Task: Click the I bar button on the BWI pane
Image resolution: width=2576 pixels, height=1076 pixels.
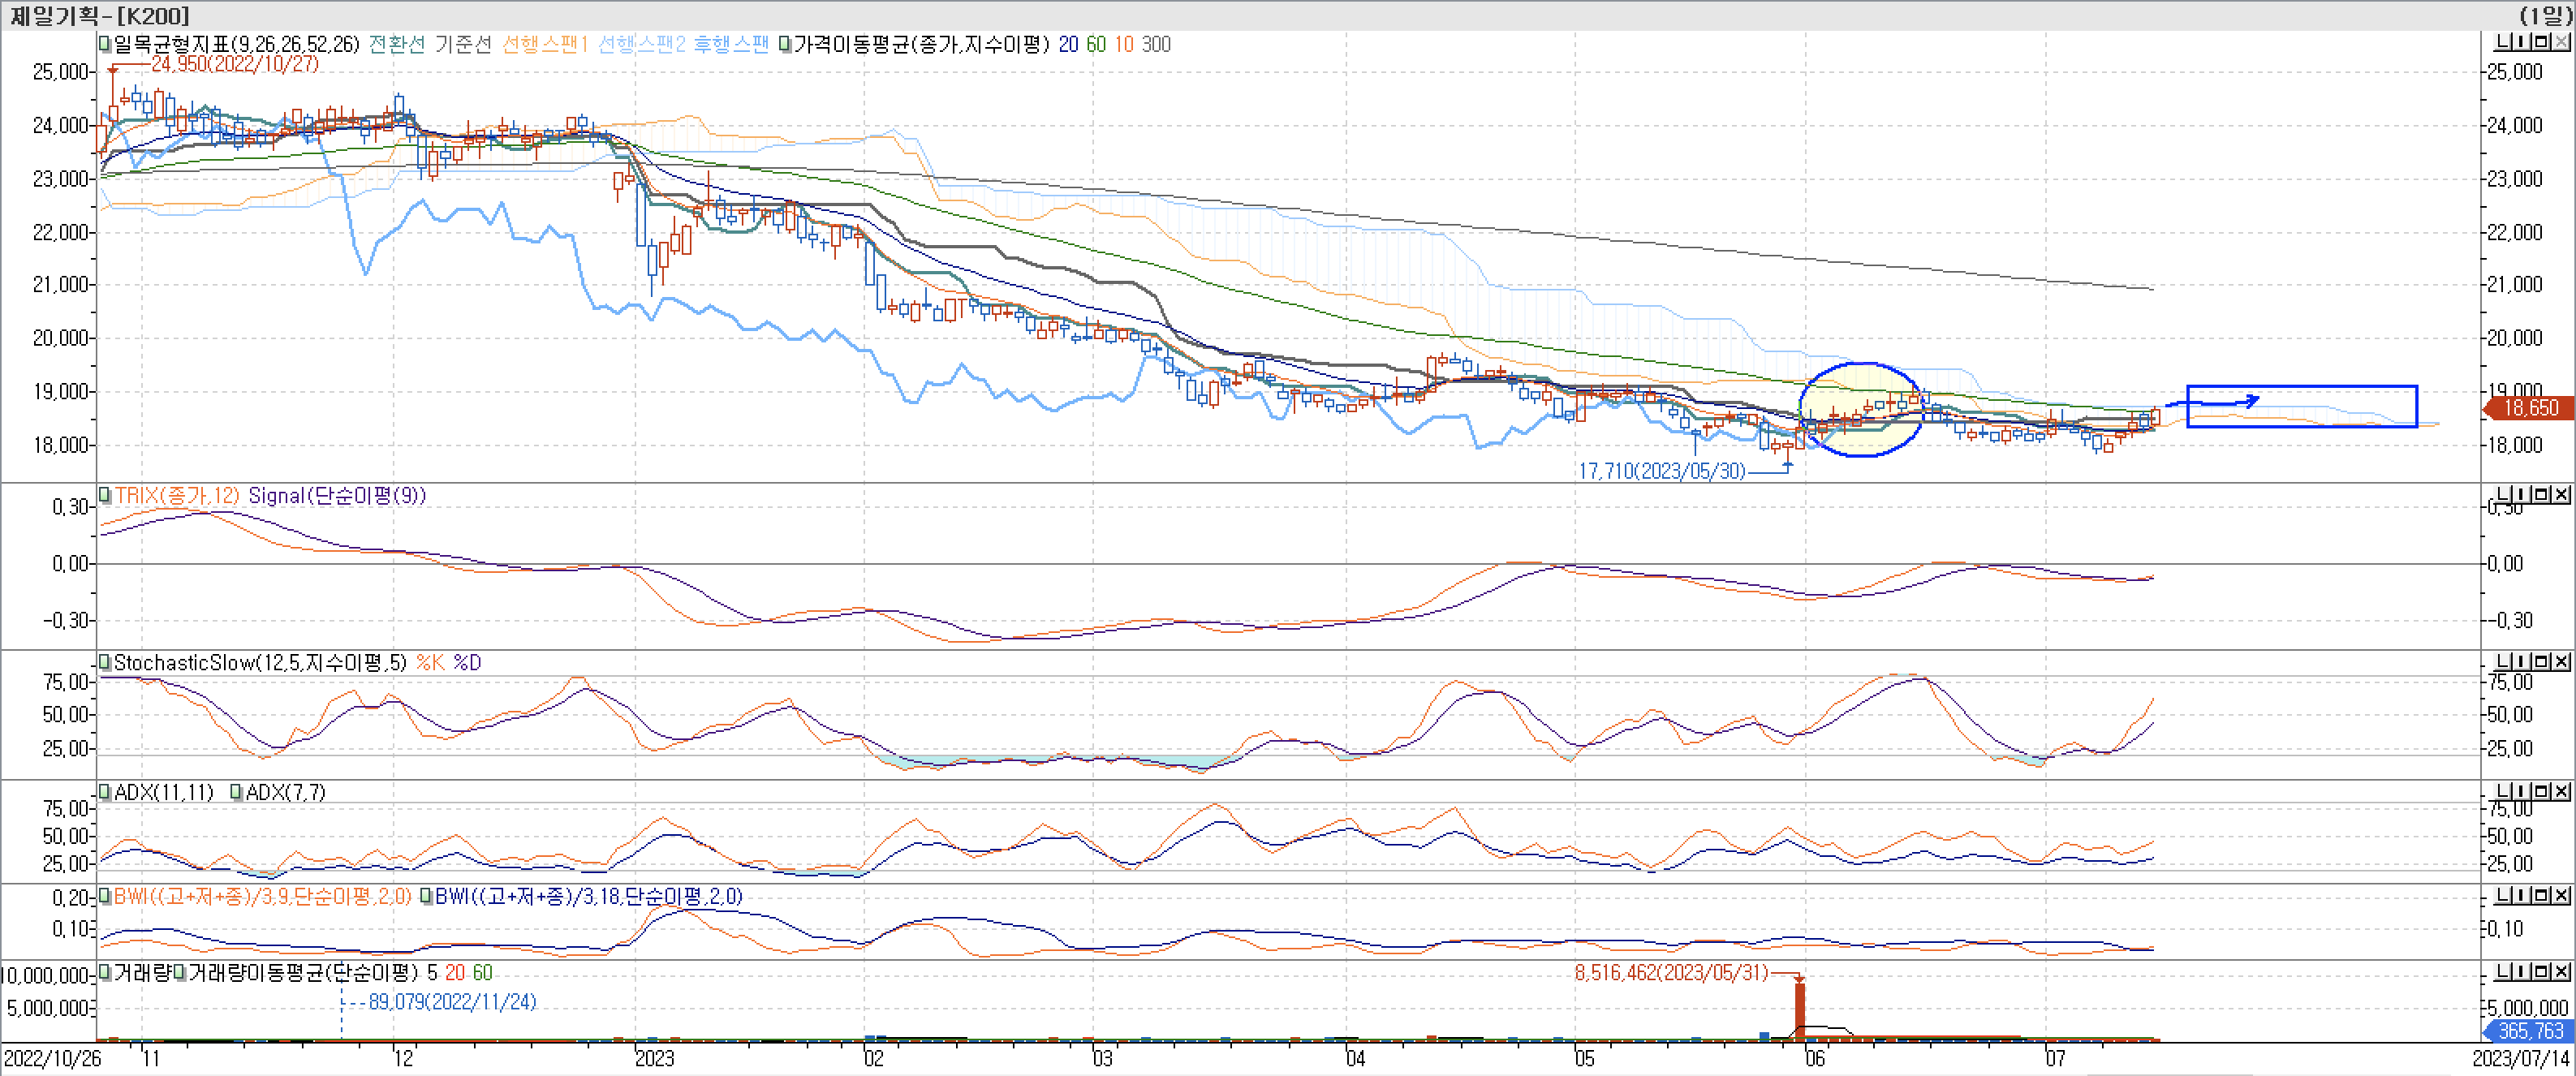Action: (2521, 896)
